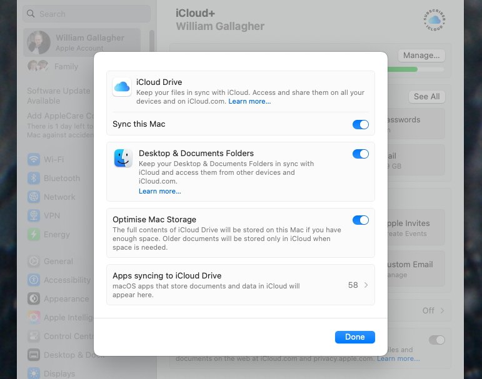Screen dimensions: 482x379
Task: Select General in the sidebar
Action: tap(58, 261)
